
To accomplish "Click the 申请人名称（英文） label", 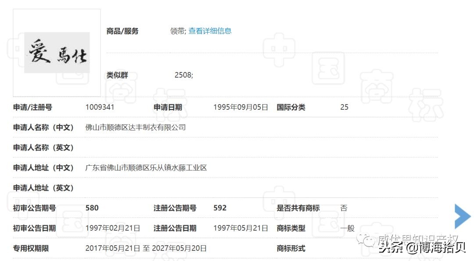I will [43, 148].
